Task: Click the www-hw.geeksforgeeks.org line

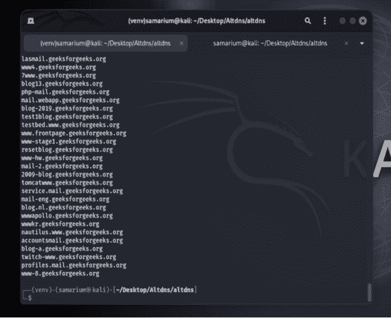Action: (62, 158)
